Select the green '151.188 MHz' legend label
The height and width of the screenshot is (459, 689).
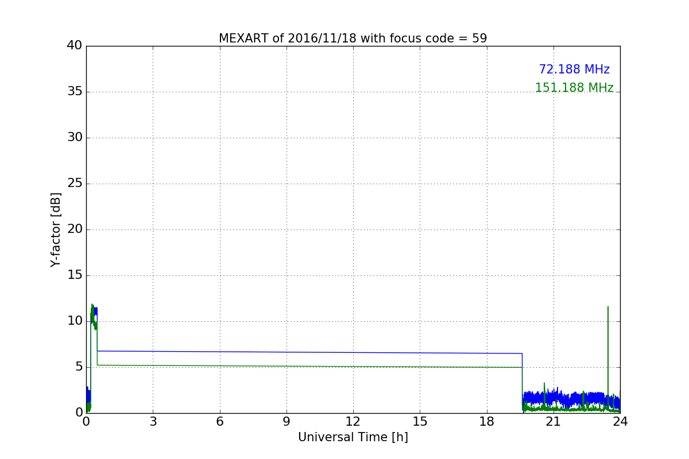[574, 88]
